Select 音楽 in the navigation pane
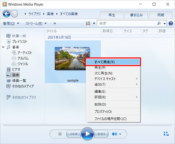The height and width of the screenshot is (144, 175). point(15,47)
